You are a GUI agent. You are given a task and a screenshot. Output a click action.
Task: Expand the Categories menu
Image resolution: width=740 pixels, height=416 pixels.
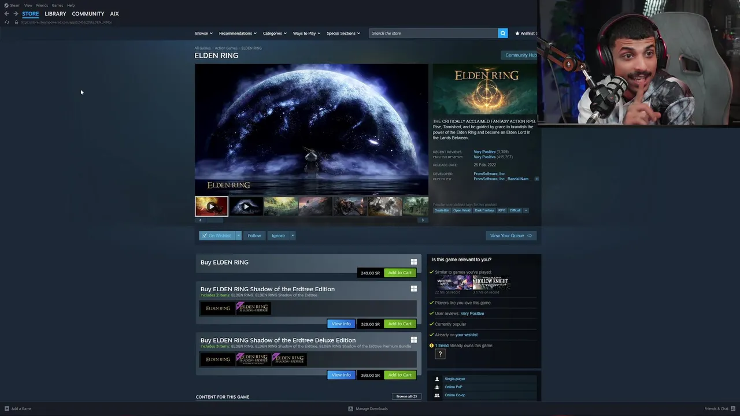275,33
